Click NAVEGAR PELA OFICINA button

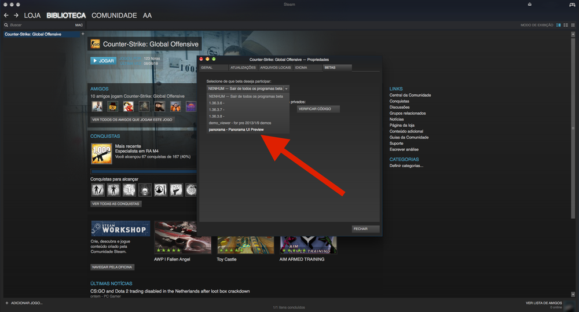coord(112,267)
